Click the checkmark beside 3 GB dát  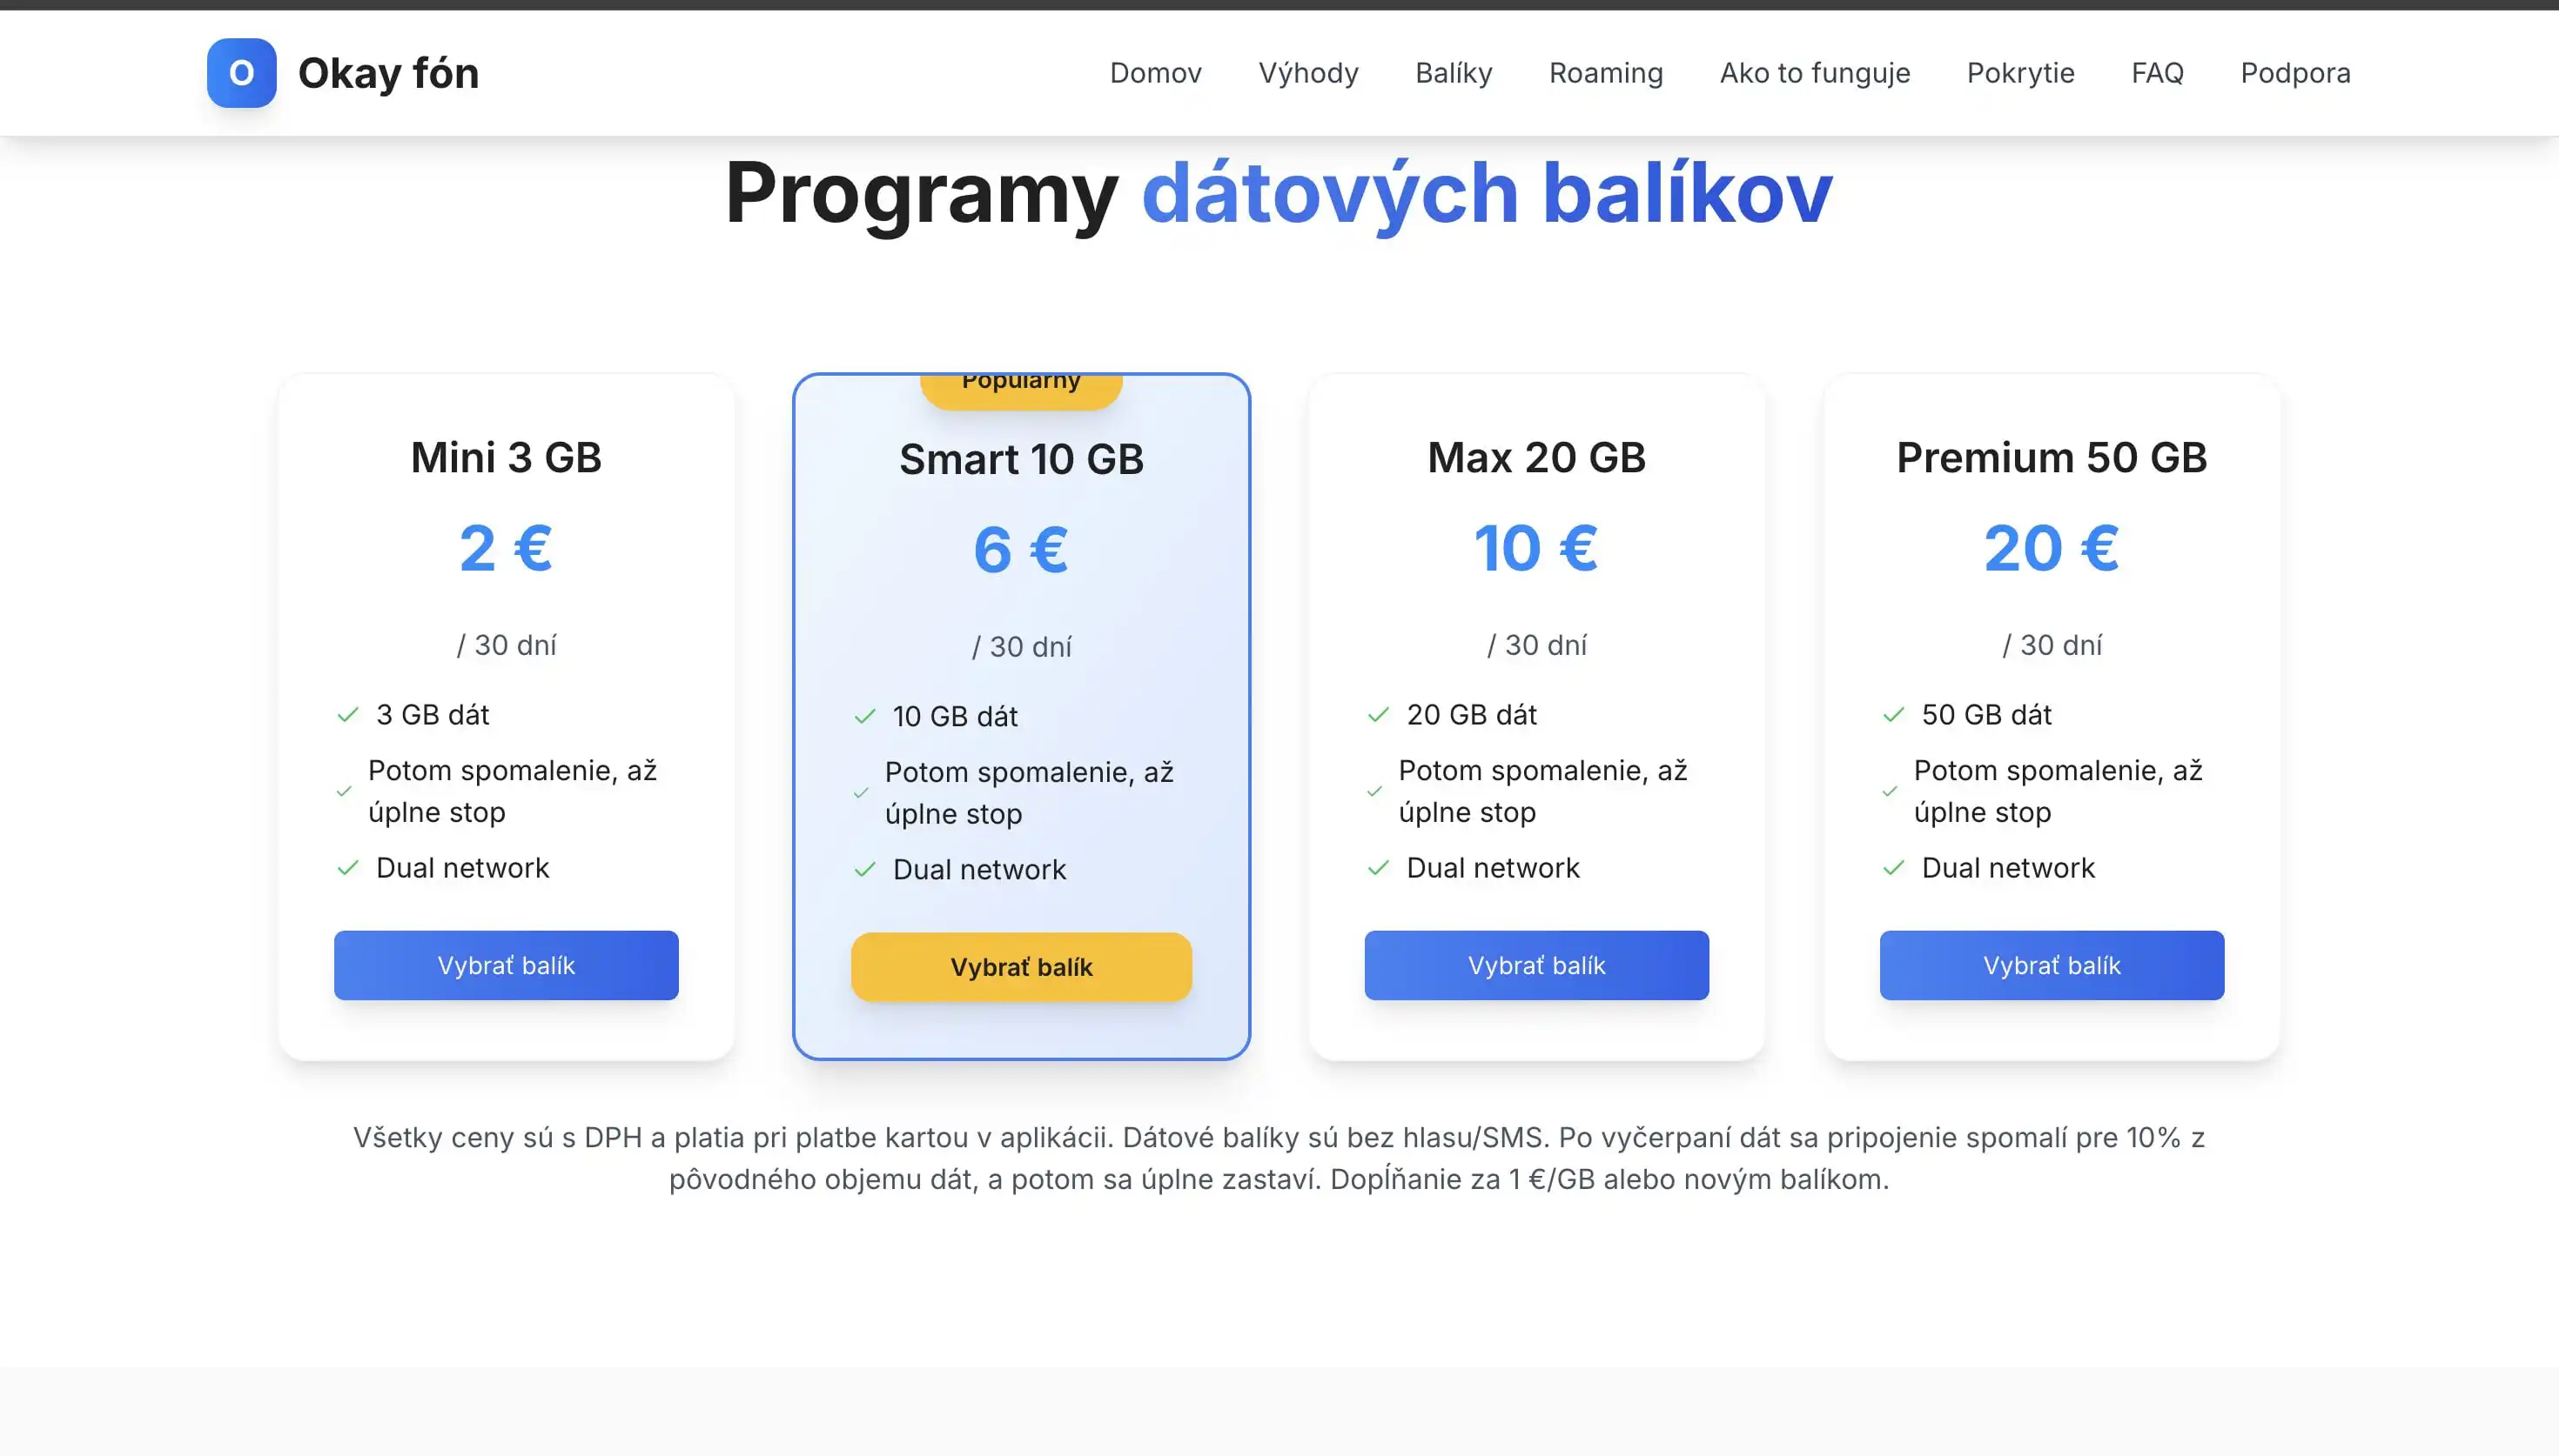348,715
